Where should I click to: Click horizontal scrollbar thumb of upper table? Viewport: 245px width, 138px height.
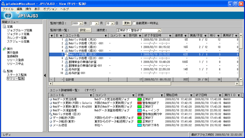click(x=112, y=84)
